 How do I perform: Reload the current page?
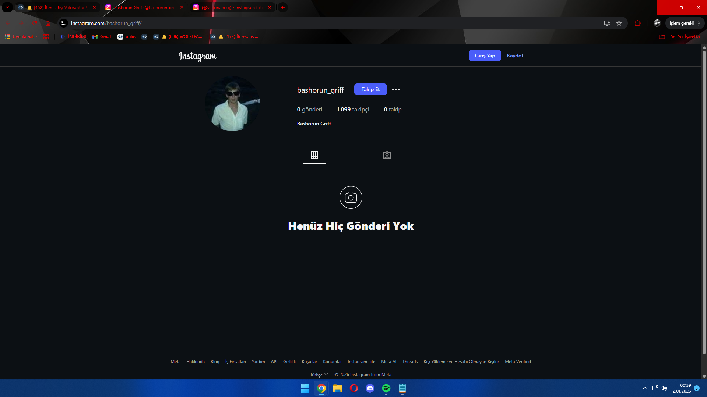click(35, 23)
